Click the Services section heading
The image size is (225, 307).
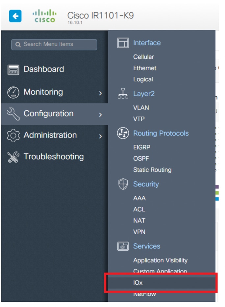pyautogui.click(x=147, y=246)
